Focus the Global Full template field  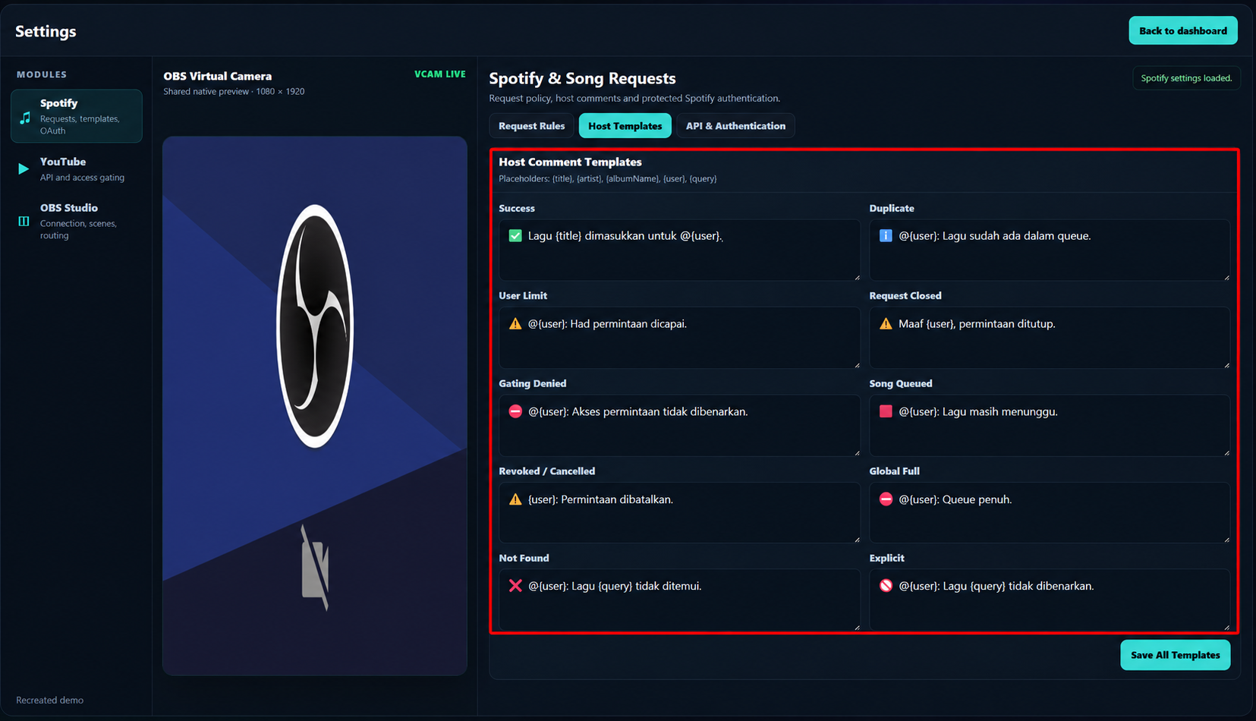click(x=1050, y=513)
